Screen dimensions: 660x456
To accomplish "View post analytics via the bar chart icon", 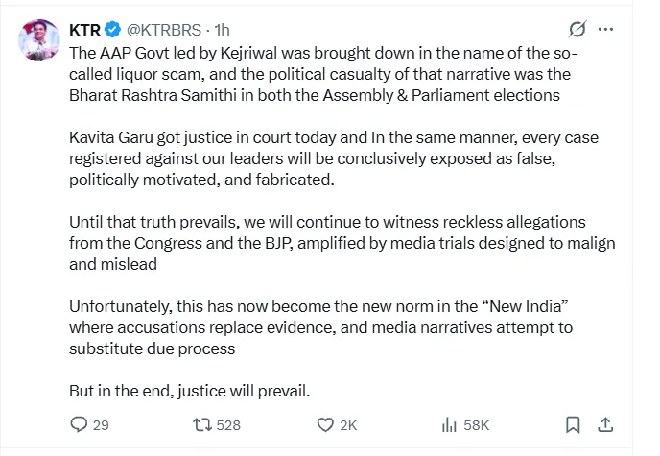I will [448, 424].
